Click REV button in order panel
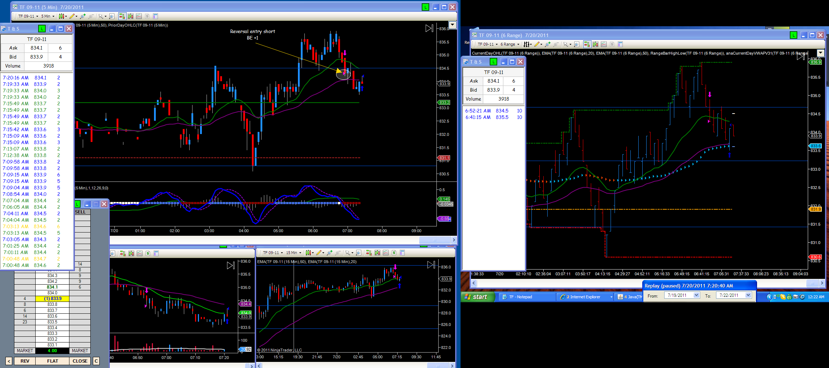Screen dimensions: 829x368 click(25, 361)
